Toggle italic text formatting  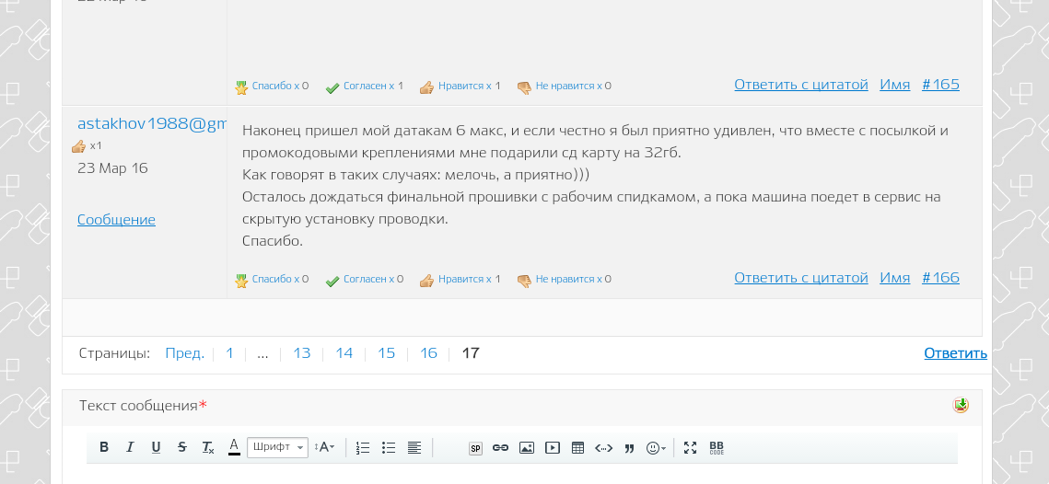click(x=130, y=448)
